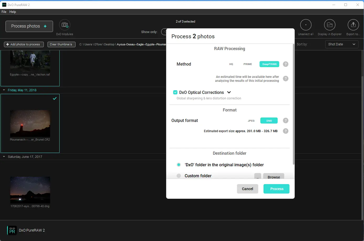Viewport: 364px width, 241px height.
Task: Click the PR app icon in title bar
Action: click(x=4, y=5)
